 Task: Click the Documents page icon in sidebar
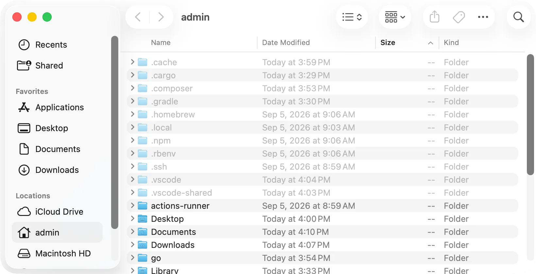pyautogui.click(x=24, y=149)
